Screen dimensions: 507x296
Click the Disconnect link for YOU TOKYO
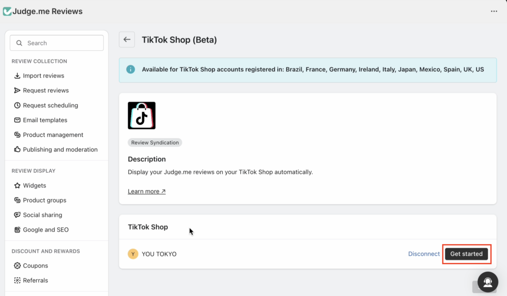click(424, 254)
